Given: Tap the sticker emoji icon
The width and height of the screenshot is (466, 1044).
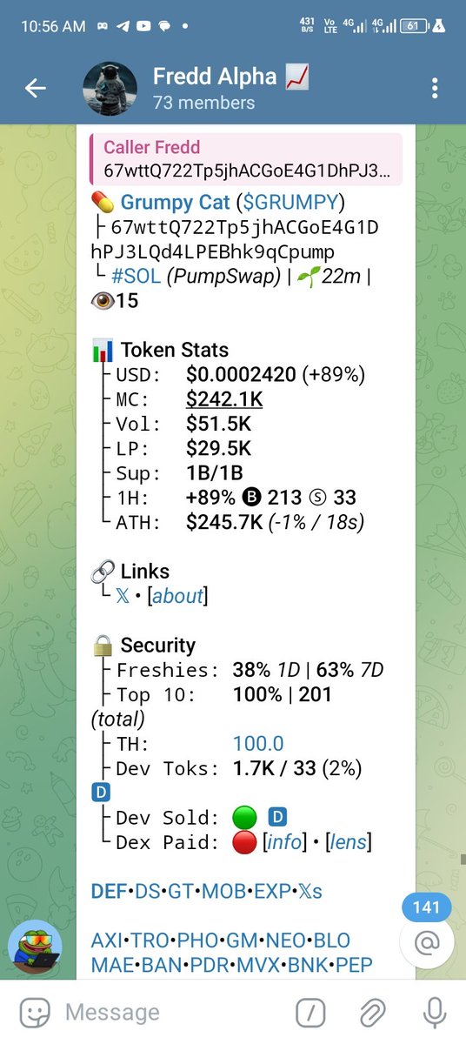Looking at the screenshot, I should pos(34,1012).
